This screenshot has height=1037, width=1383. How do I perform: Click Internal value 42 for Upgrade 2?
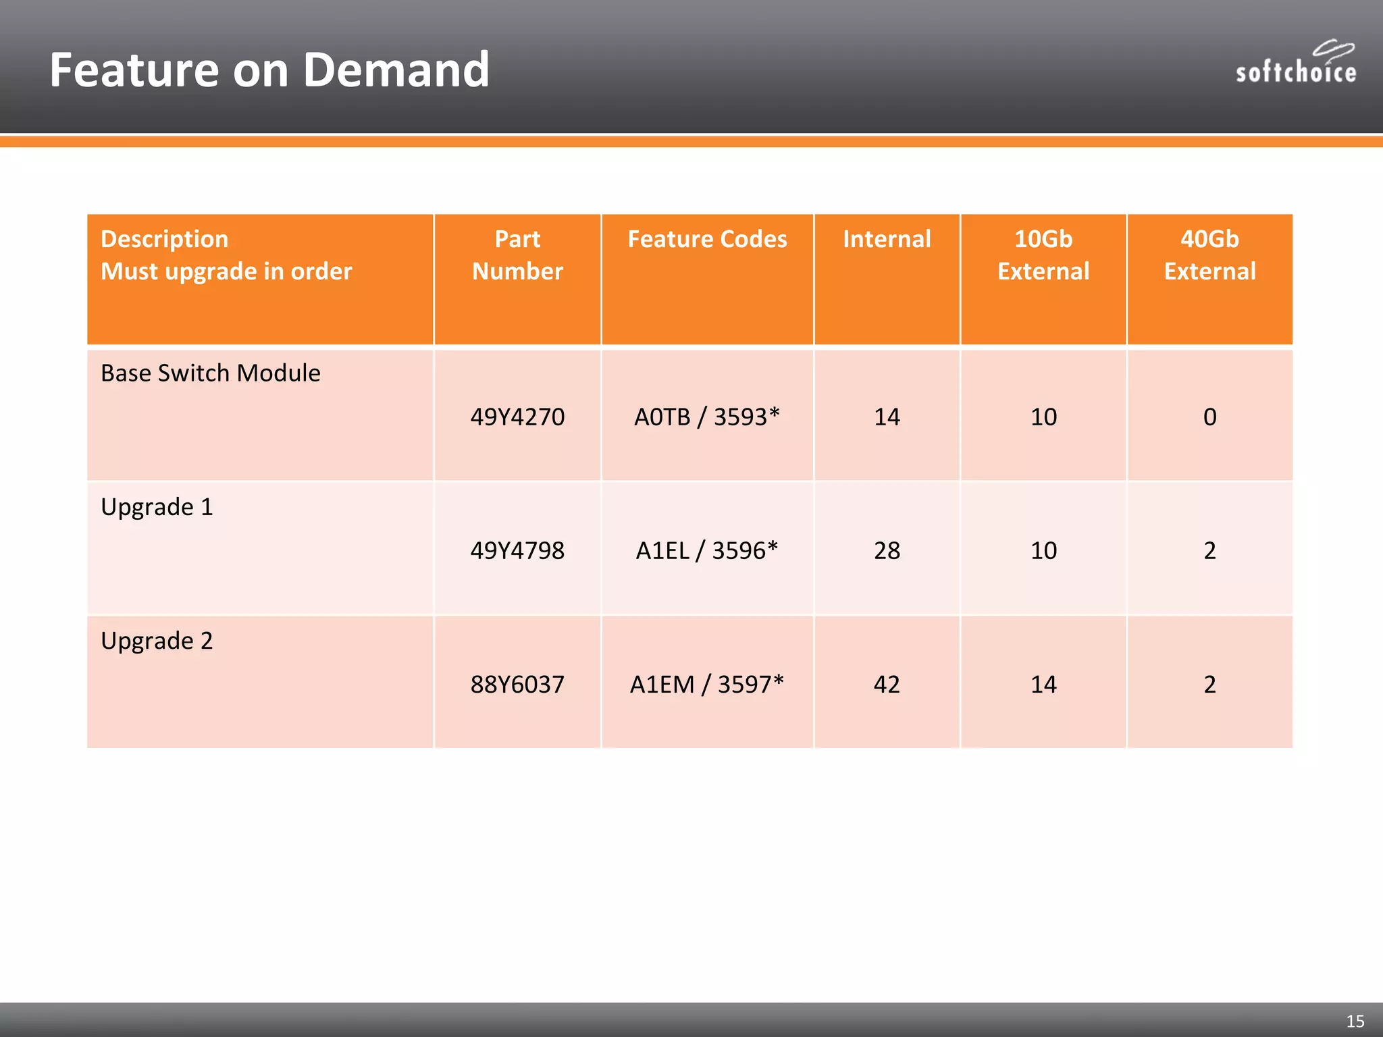pos(887,684)
